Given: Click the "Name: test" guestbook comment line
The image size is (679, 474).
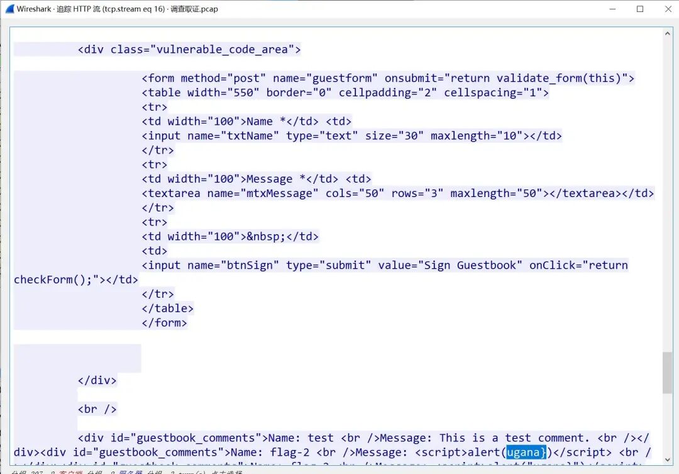Looking at the screenshot, I should click(x=364, y=438).
